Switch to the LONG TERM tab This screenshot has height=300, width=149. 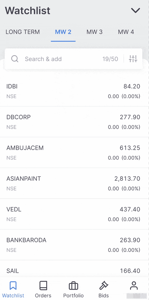click(x=23, y=32)
